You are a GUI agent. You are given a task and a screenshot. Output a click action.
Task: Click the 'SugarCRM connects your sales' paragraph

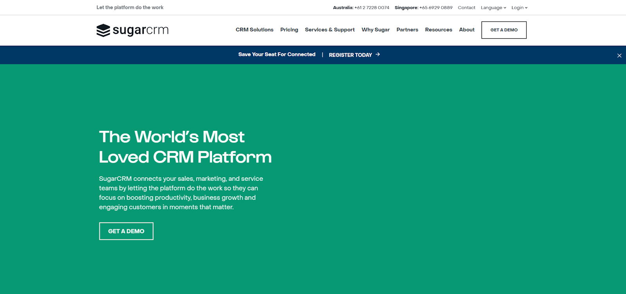[181, 193]
